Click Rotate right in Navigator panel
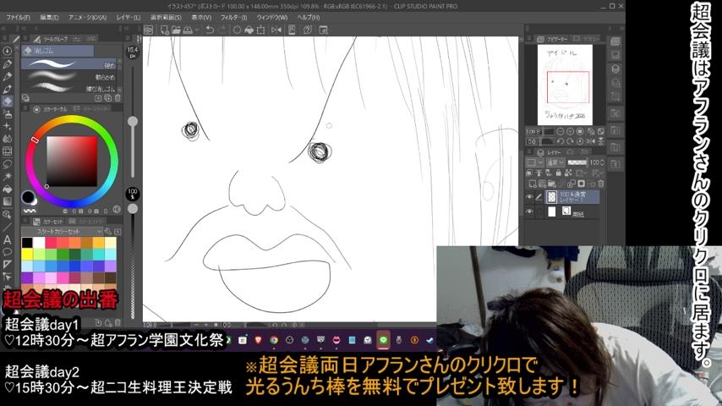The height and width of the screenshot is (406, 722). tap(570, 141)
